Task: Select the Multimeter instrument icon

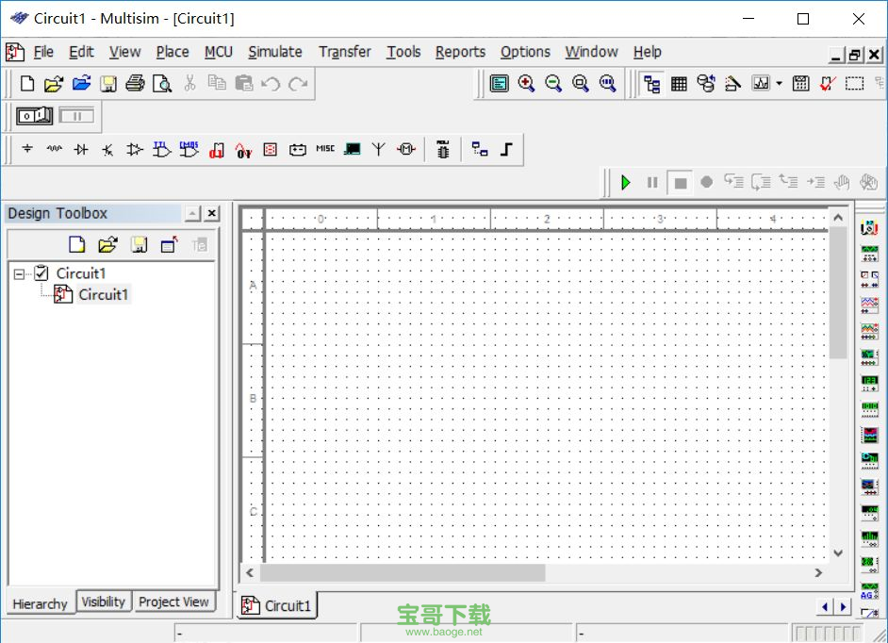Action: point(869,226)
